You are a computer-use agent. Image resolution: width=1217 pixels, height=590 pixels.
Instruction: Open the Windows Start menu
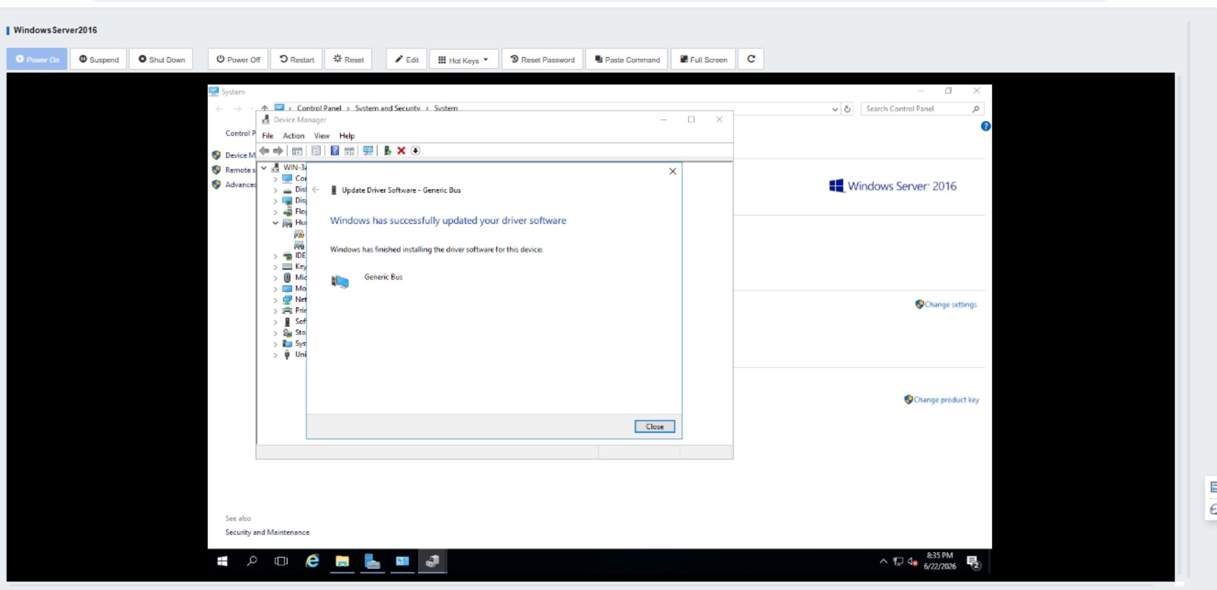coord(223,562)
